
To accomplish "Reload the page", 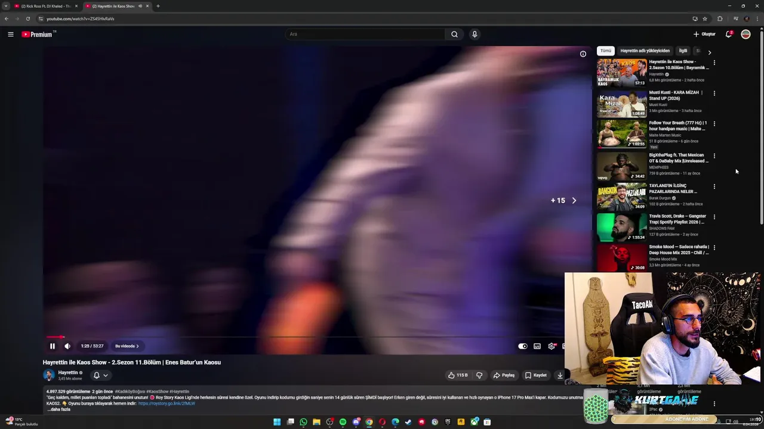I will 27,18.
